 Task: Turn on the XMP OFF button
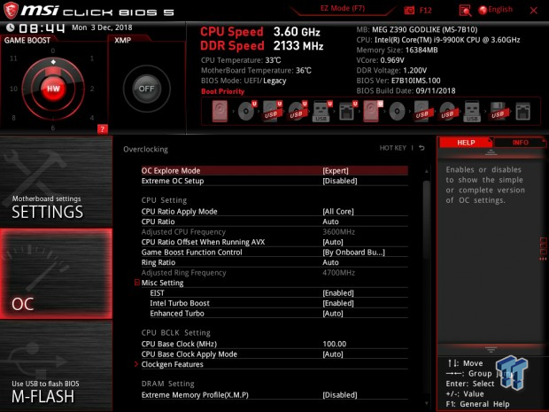pyautogui.click(x=146, y=89)
